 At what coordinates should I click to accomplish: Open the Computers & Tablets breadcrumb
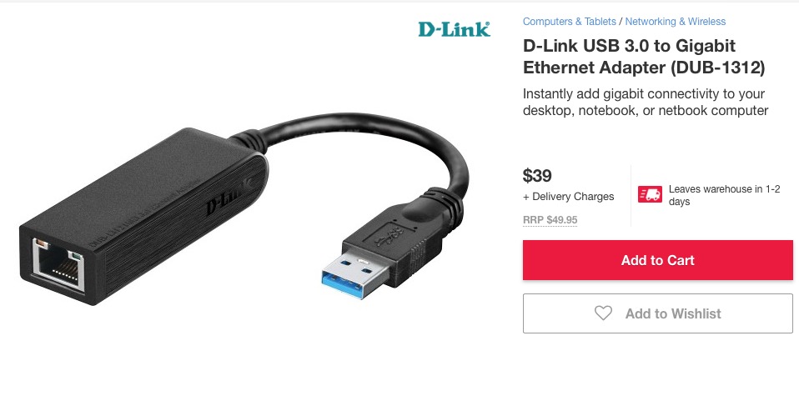[569, 22]
